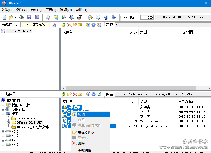Expand the (E:) drive node

click(x=3, y=140)
